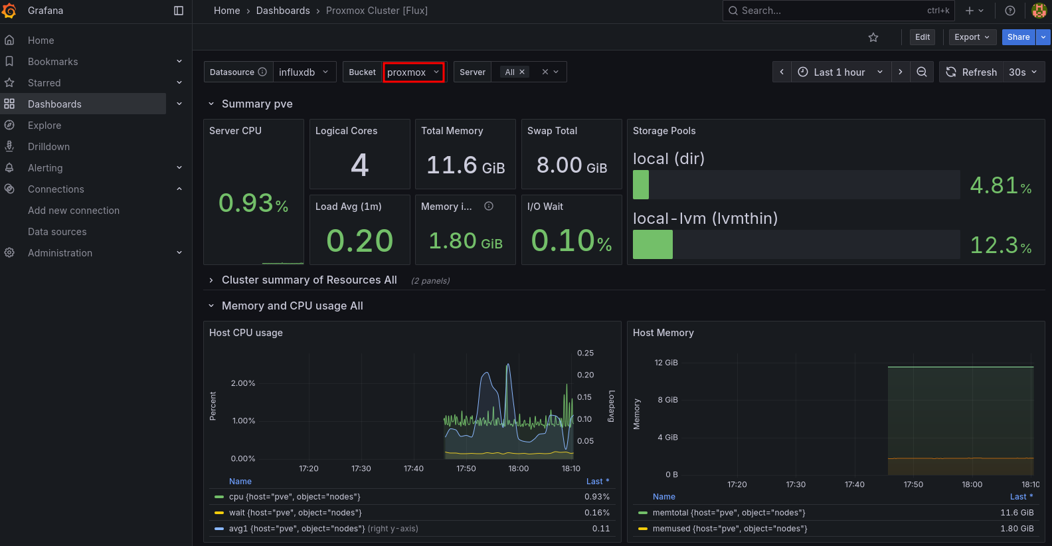The height and width of the screenshot is (546, 1052).
Task: Toggle cpu series in Host CPU legend
Action: (x=294, y=497)
